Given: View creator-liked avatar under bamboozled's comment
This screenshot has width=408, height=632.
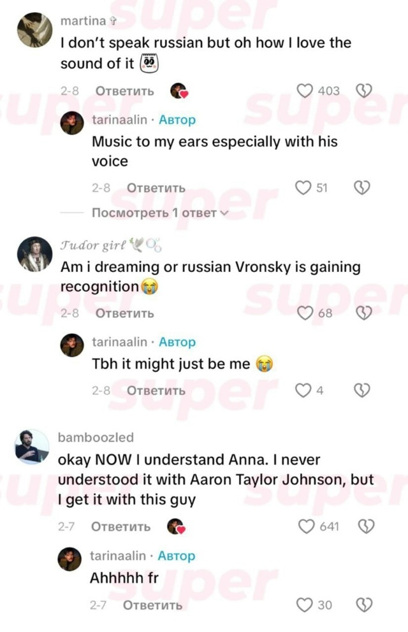Looking at the screenshot, I should coord(176,526).
